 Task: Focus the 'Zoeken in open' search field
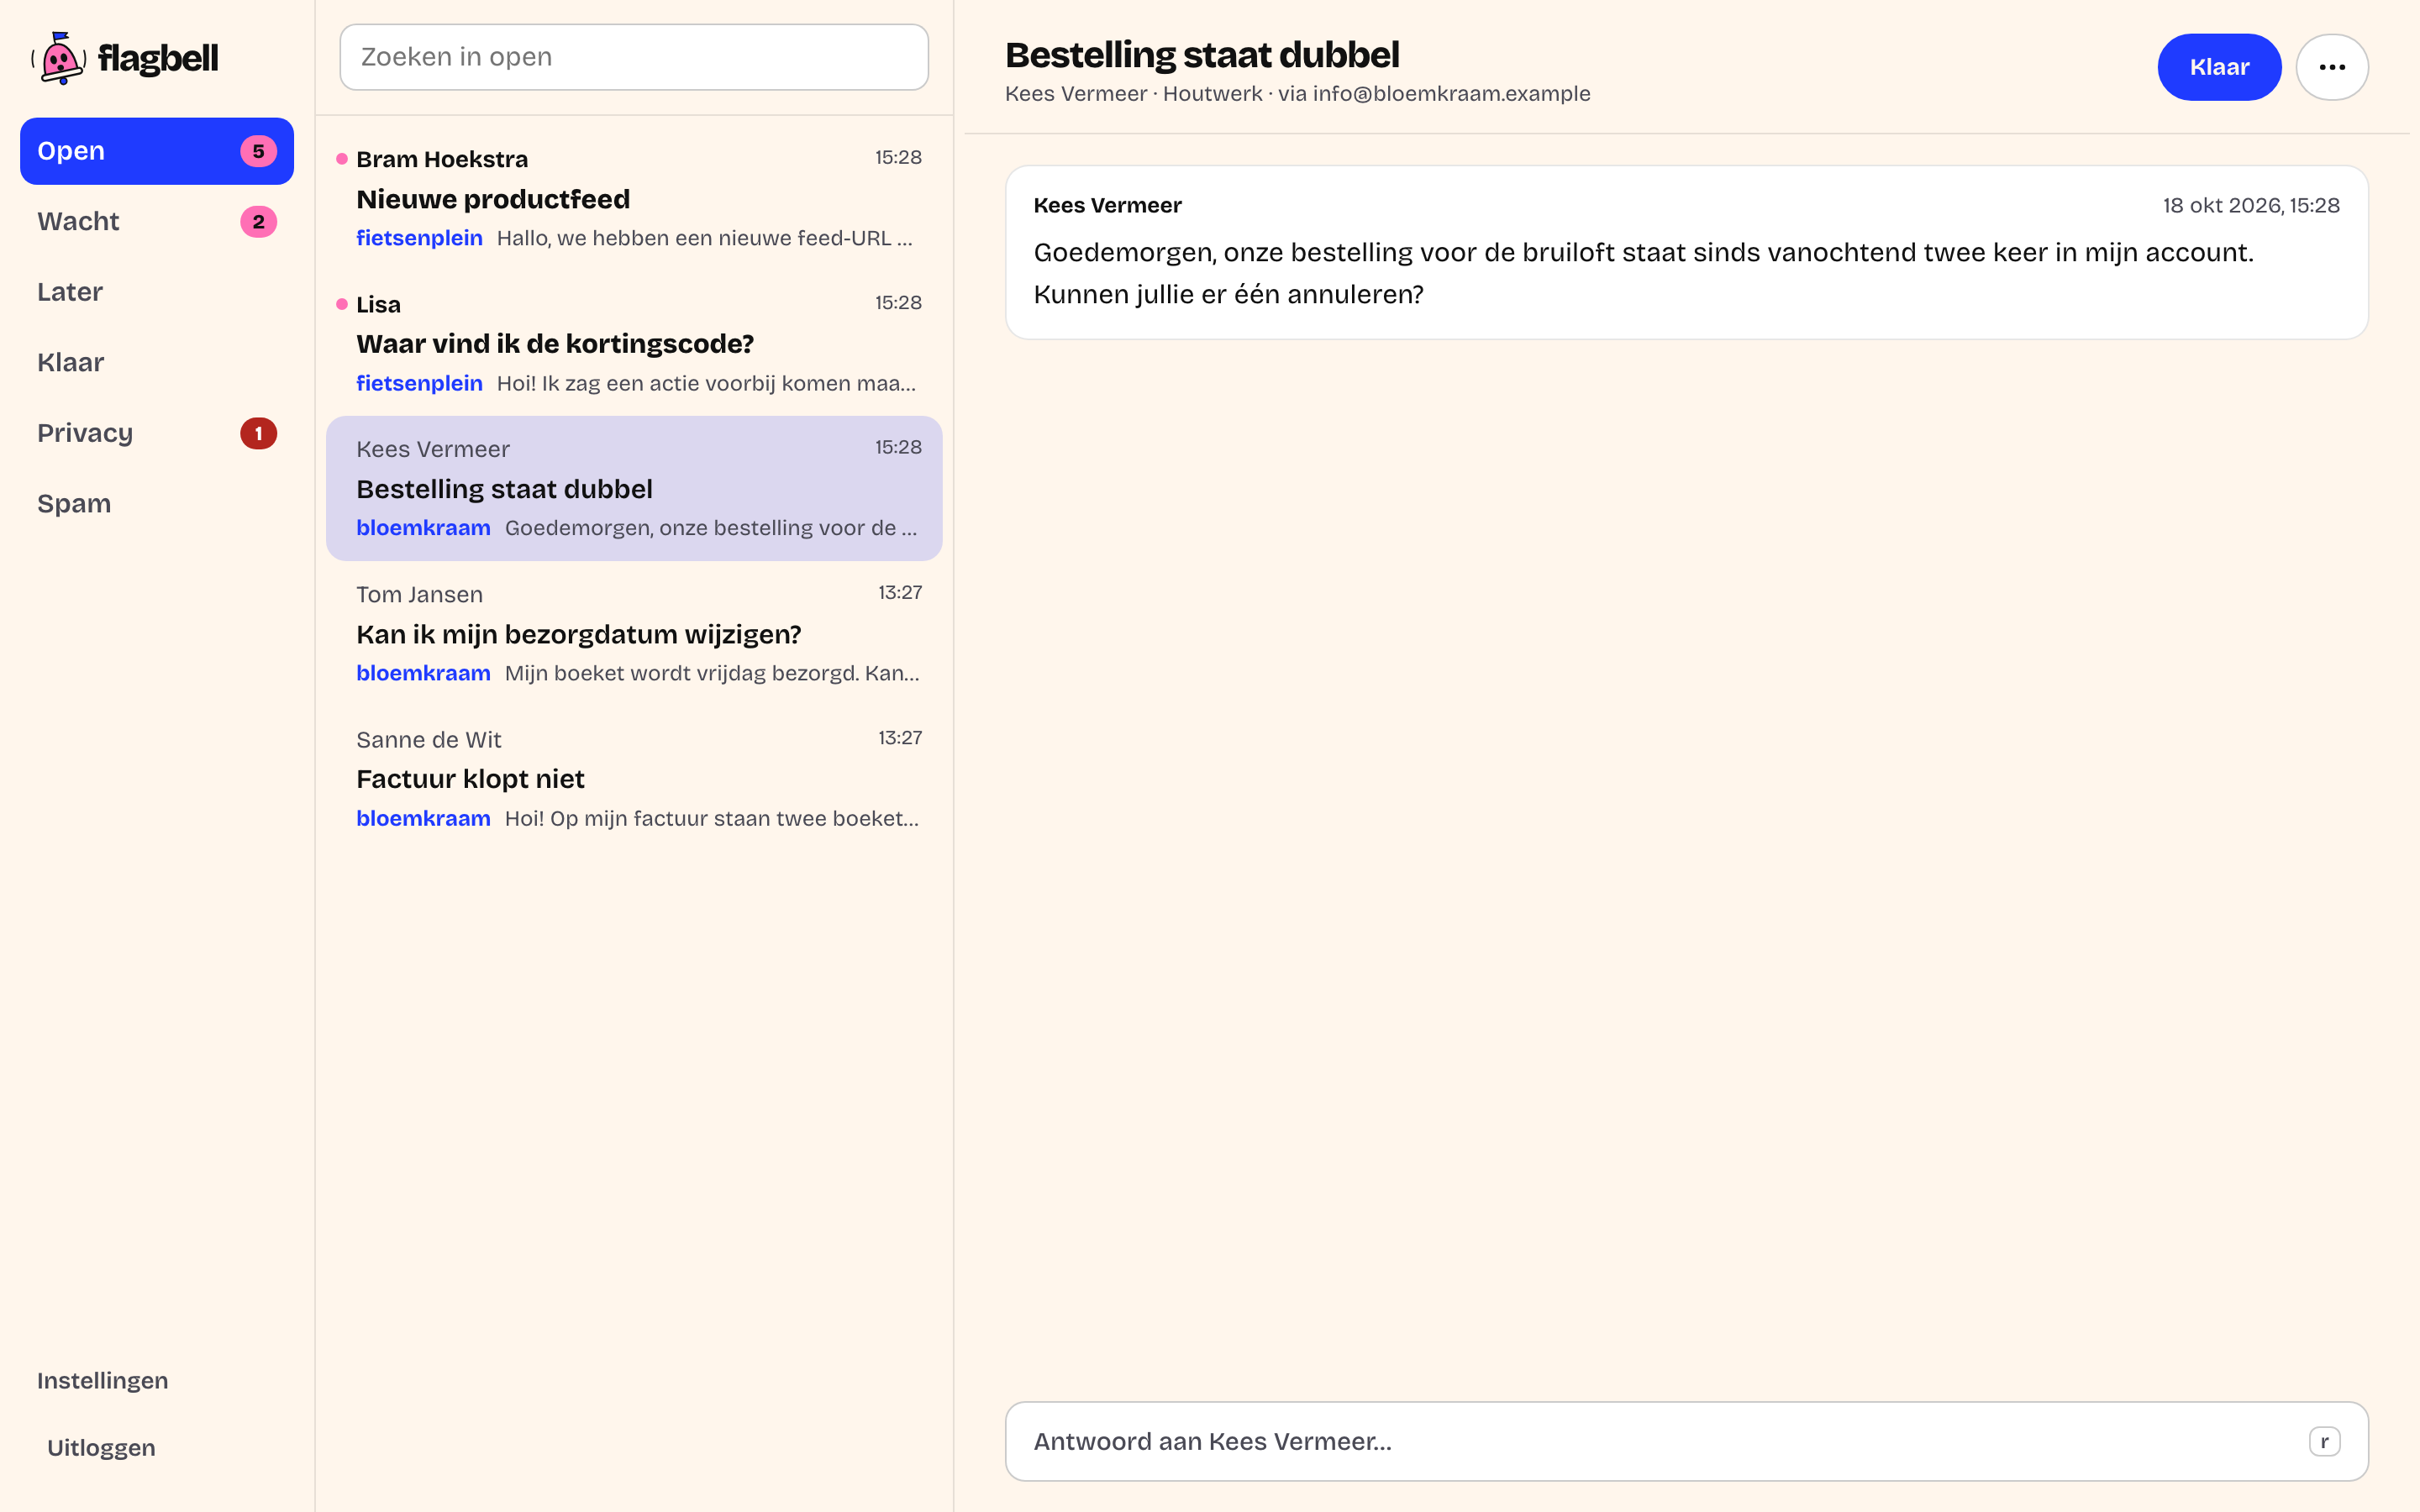(x=634, y=57)
